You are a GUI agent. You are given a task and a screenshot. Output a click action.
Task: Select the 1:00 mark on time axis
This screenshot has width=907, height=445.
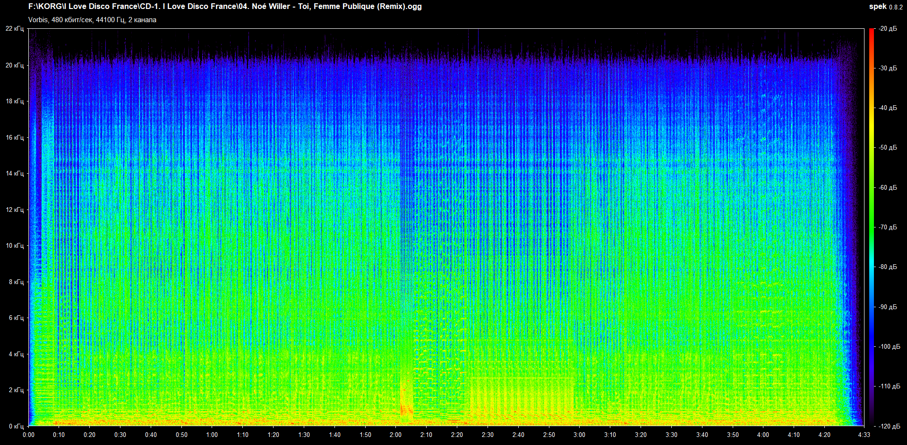tap(212, 435)
